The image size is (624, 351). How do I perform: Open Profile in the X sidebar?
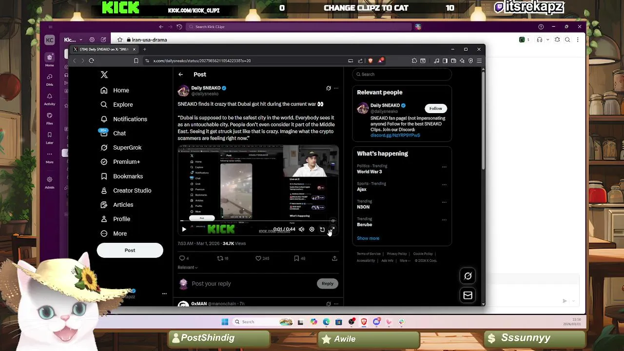pyautogui.click(x=115, y=219)
